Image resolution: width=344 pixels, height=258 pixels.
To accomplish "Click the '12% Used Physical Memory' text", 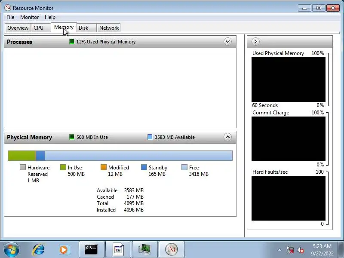I will pos(106,42).
